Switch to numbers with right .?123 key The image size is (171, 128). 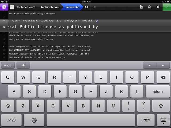(146, 120)
